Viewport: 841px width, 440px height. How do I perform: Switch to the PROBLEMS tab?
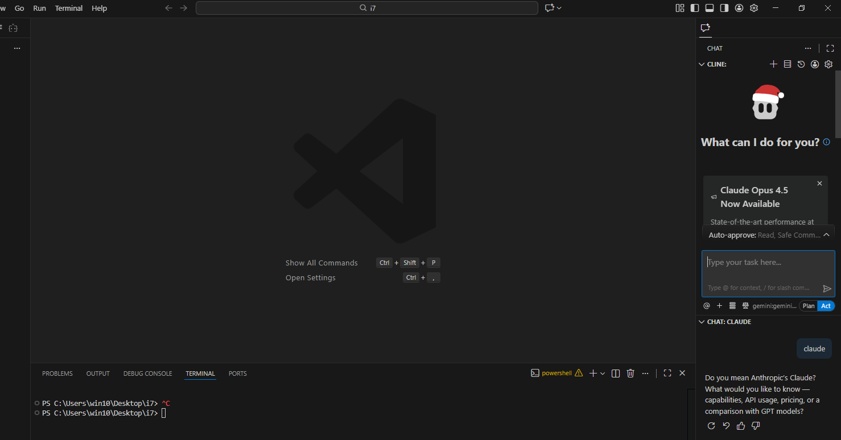click(x=57, y=373)
